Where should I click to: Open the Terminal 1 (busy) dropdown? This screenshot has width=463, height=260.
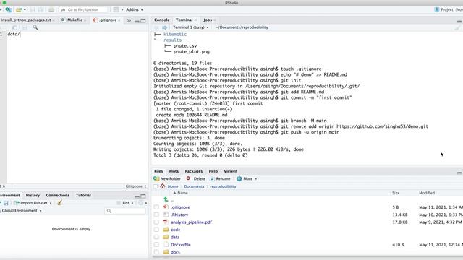191,27
